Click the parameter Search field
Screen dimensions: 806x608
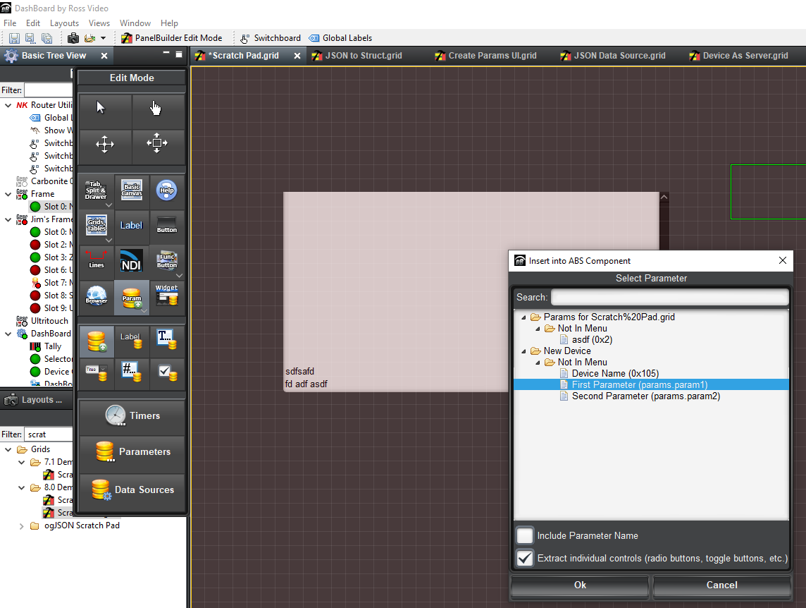[x=669, y=297]
